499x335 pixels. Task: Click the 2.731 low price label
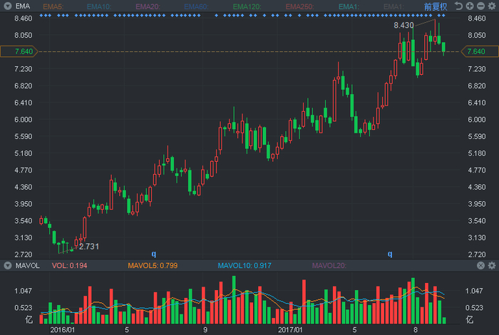[x=89, y=247]
